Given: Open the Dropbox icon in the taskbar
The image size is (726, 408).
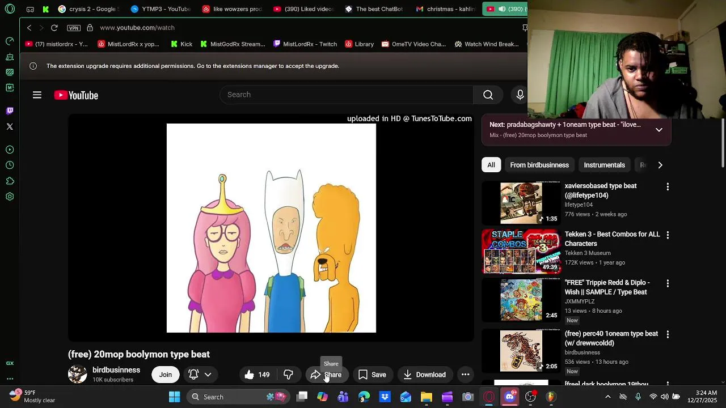Looking at the screenshot, I should (385, 397).
